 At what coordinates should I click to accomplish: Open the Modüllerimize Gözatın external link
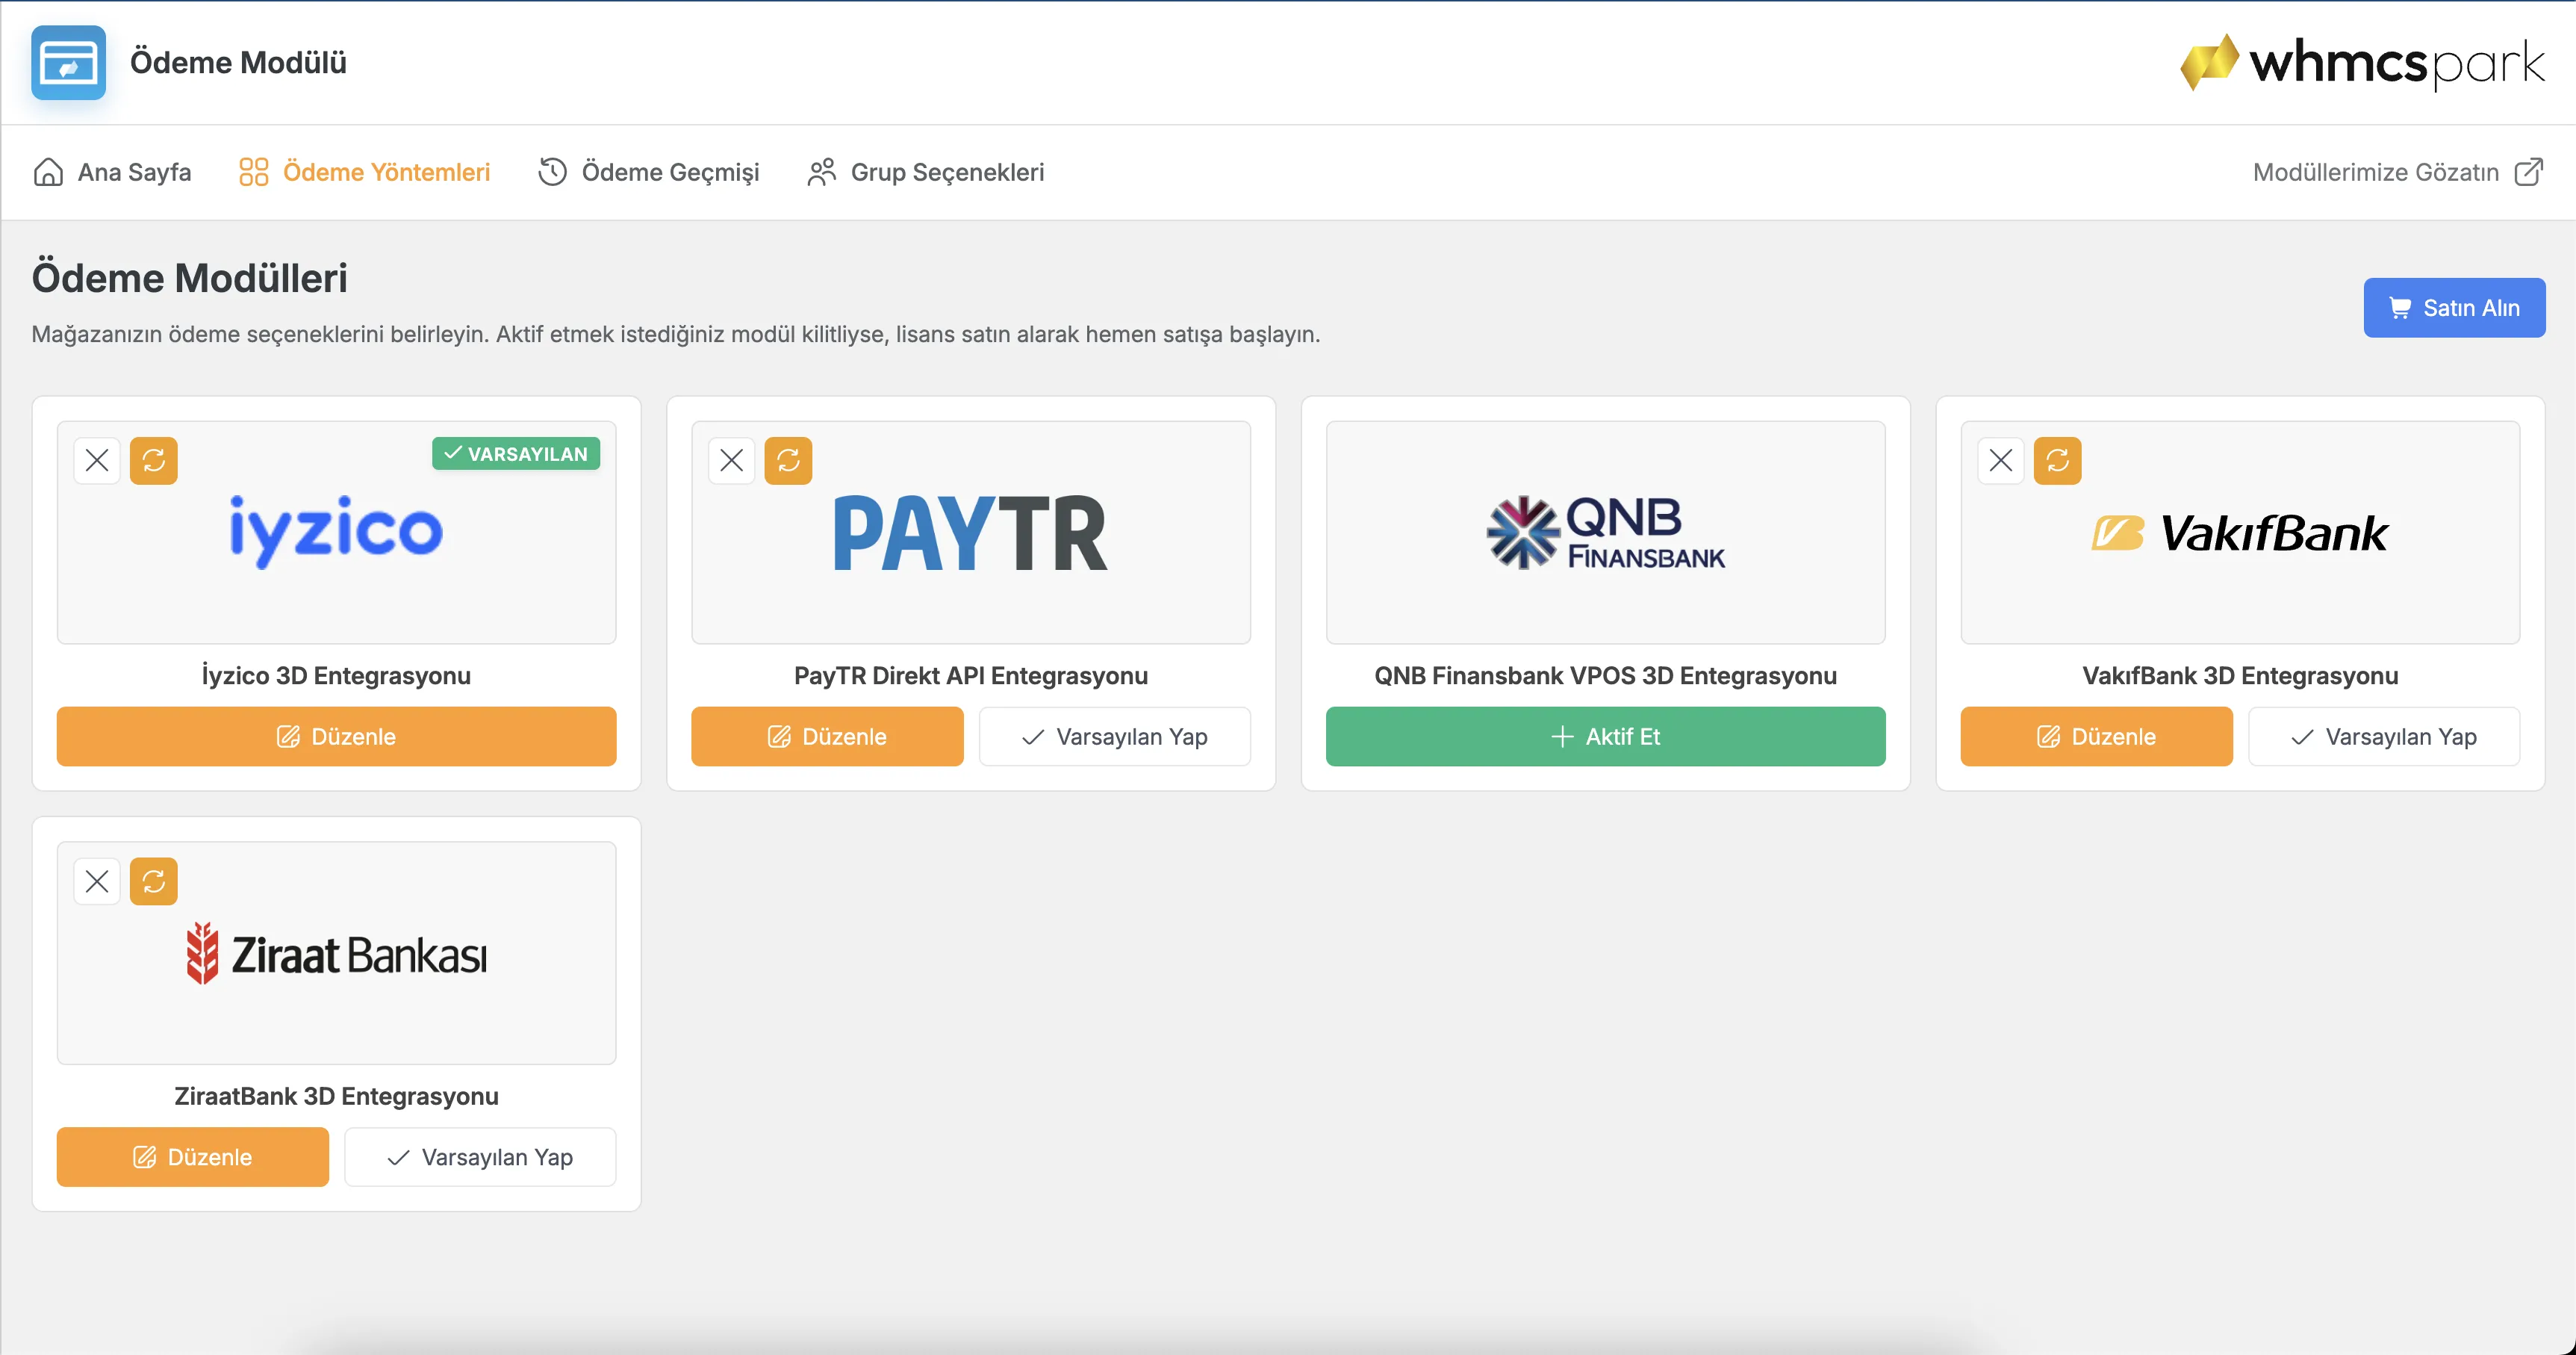[2398, 172]
